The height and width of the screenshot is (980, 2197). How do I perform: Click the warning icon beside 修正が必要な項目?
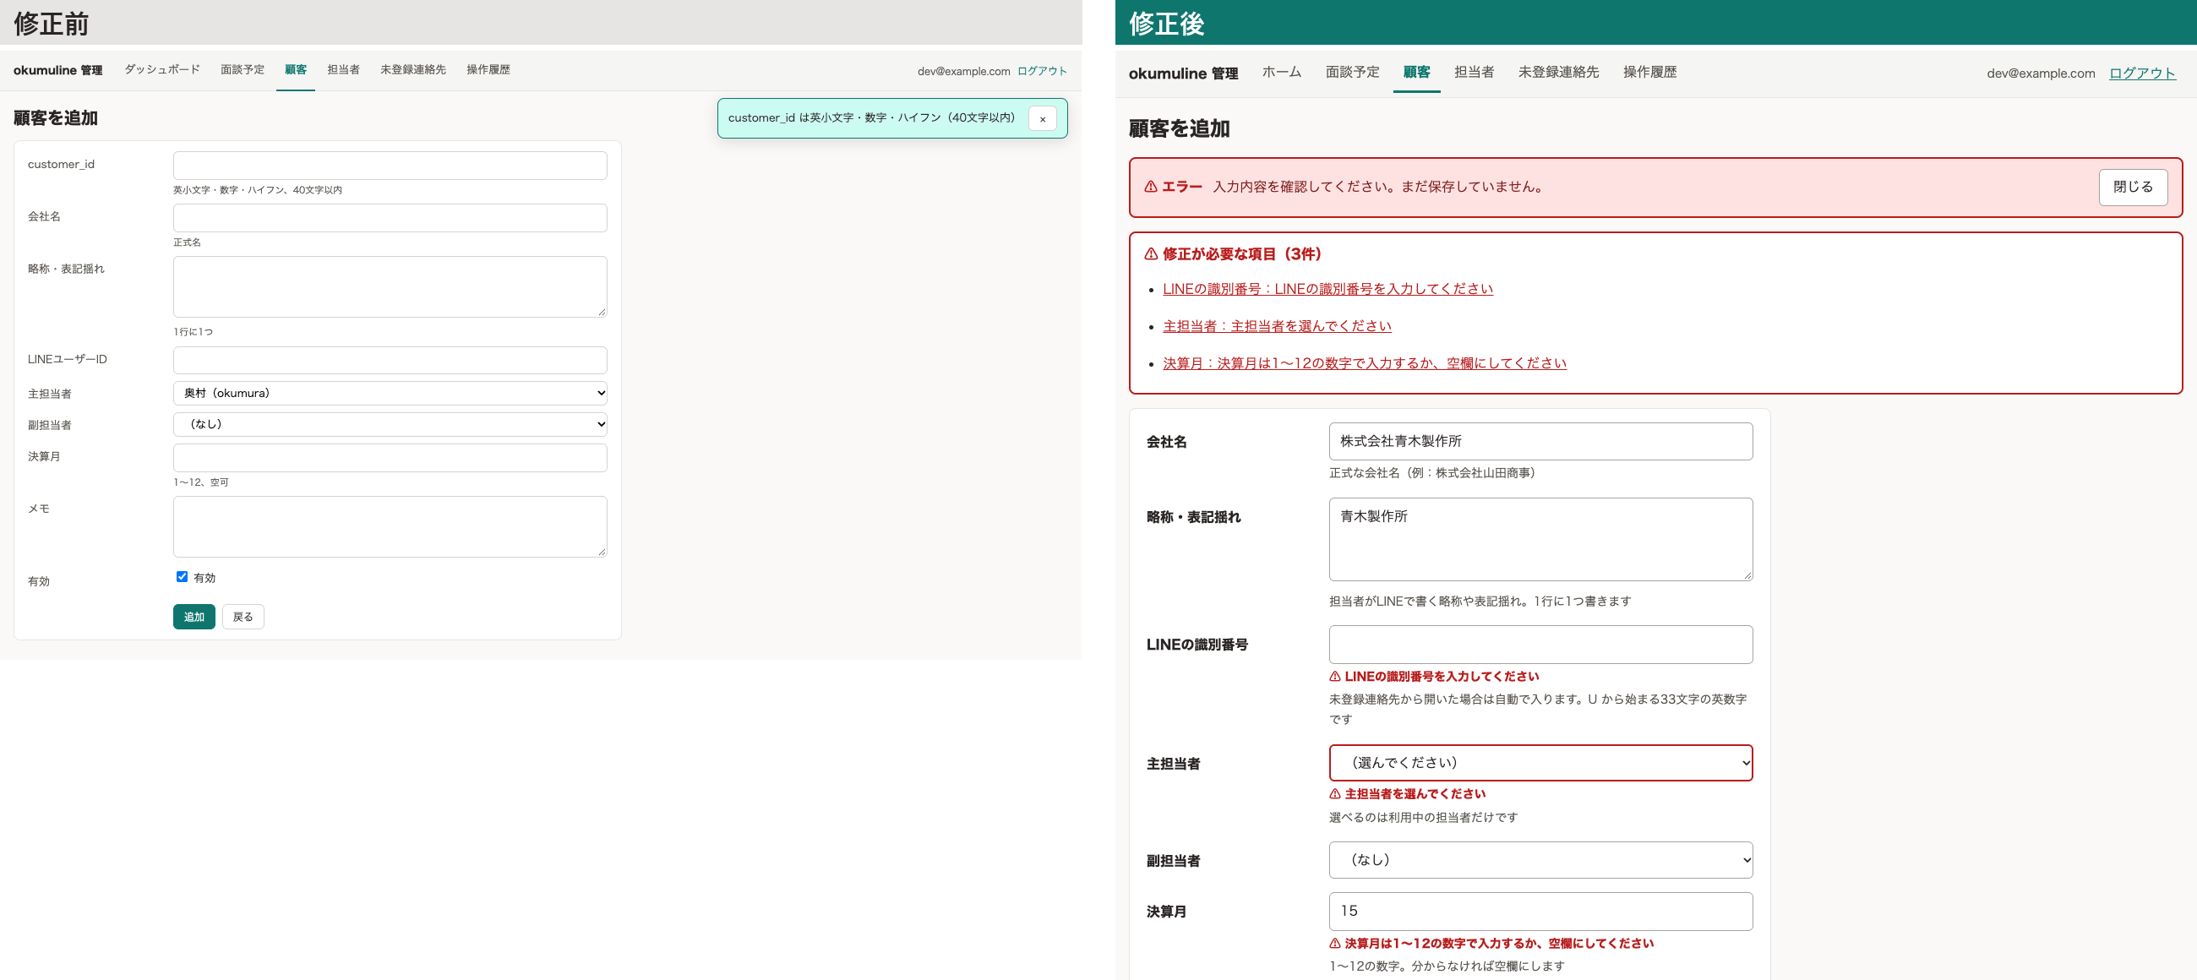tap(1151, 254)
